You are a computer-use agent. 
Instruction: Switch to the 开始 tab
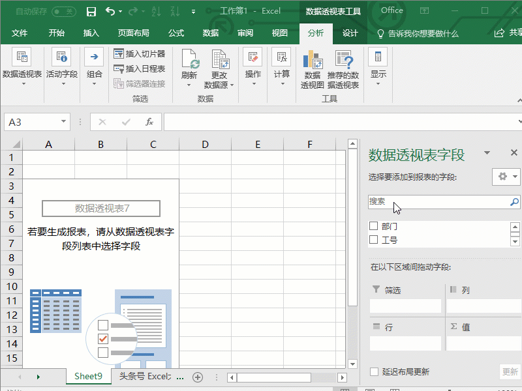pyautogui.click(x=56, y=33)
